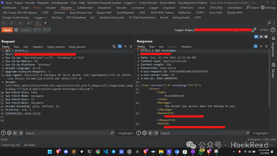Search Repeater tabs with the magnifier icon

click(x=269, y=23)
